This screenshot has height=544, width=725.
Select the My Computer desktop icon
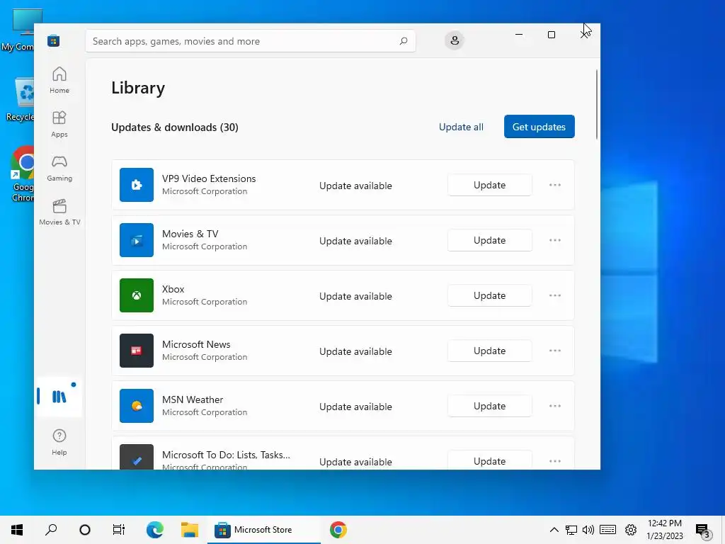point(18,30)
